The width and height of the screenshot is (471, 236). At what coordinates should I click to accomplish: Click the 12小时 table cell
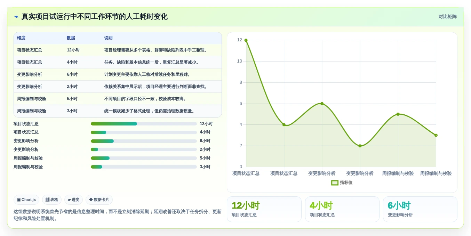click(x=73, y=50)
